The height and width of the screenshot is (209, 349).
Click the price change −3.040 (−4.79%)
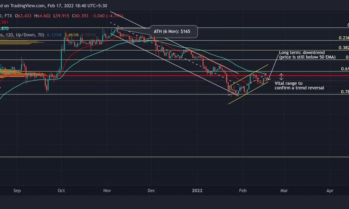click(x=107, y=16)
